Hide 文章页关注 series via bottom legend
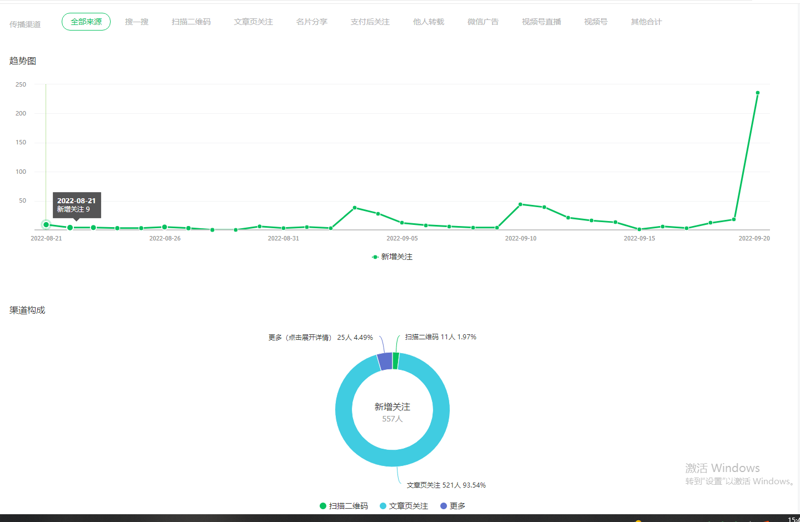 (x=404, y=506)
